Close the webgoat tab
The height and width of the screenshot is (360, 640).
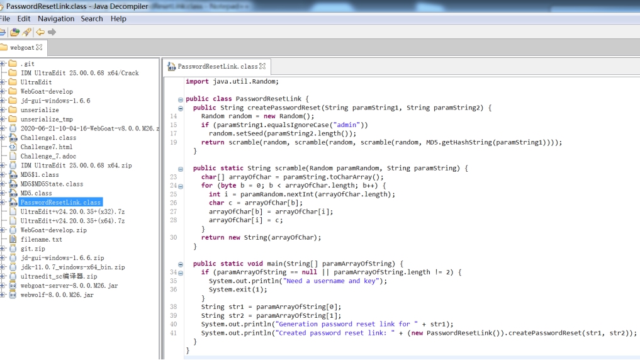(39, 47)
